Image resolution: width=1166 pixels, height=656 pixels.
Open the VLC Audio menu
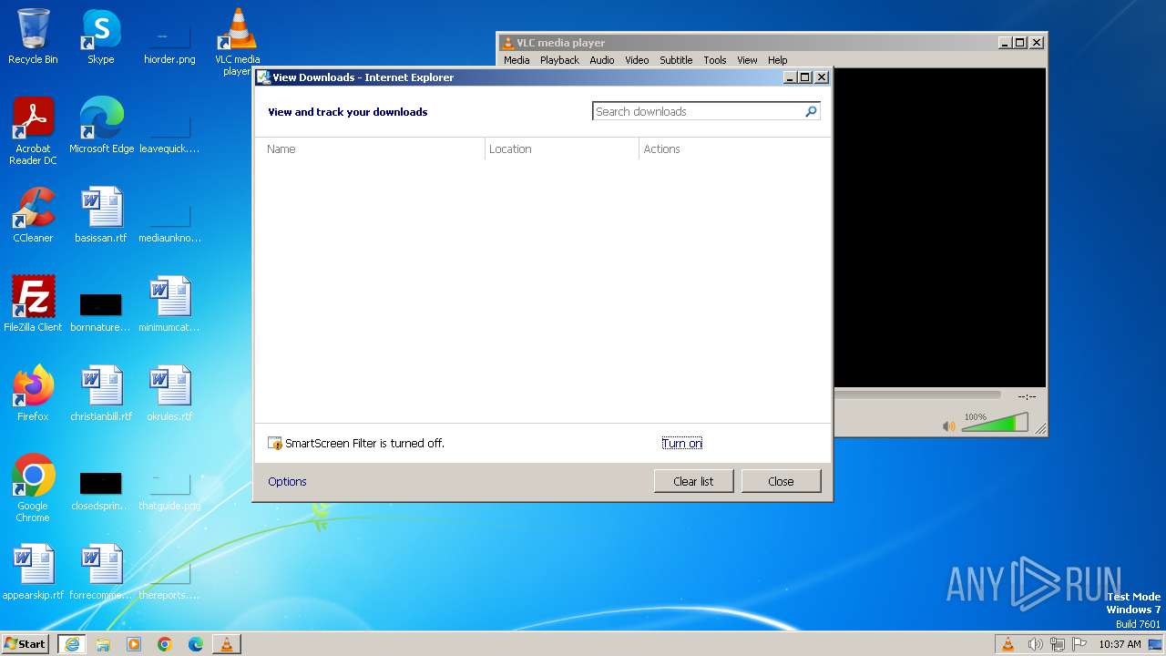point(601,60)
